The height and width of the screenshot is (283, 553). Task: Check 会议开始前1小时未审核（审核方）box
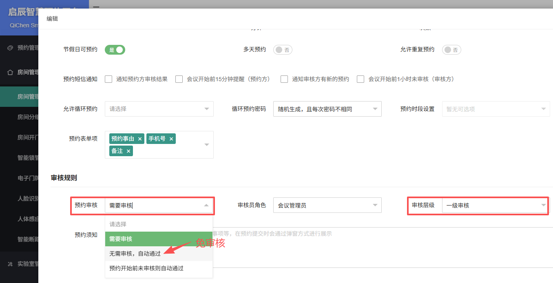(x=361, y=79)
